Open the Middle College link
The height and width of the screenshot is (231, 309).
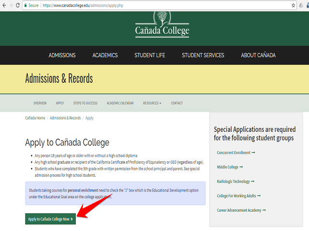point(230,167)
